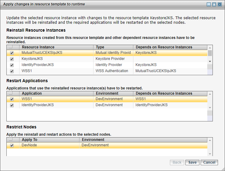This screenshot has width=225, height=171.
Task: Toggle the KeystoreJKS resource instance checkbox
Action: coord(12,59)
